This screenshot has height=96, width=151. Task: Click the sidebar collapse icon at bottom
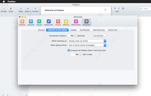click(x=26, y=95)
